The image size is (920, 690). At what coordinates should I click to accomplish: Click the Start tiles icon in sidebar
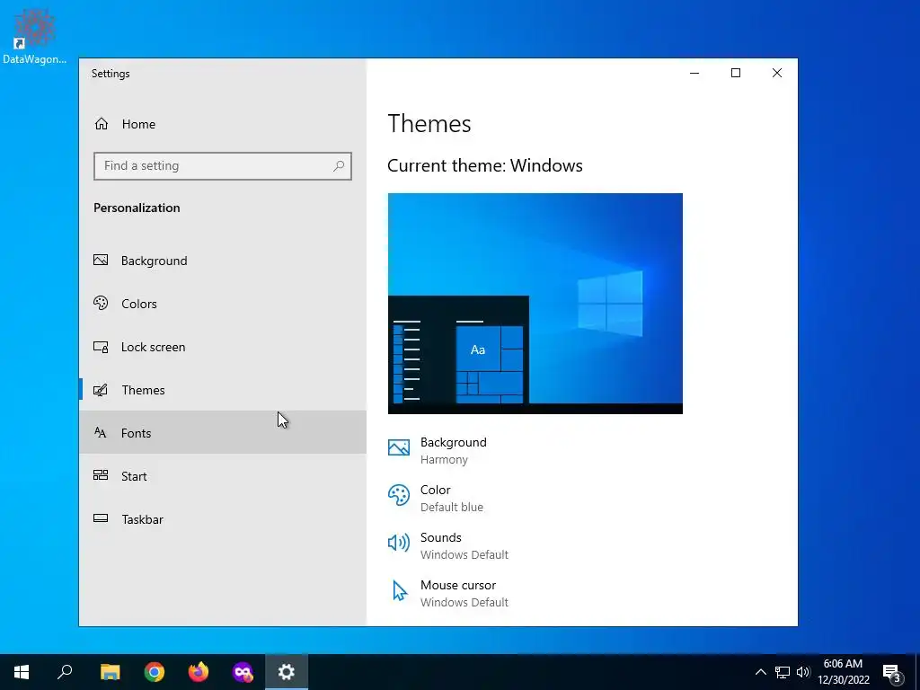(101, 475)
